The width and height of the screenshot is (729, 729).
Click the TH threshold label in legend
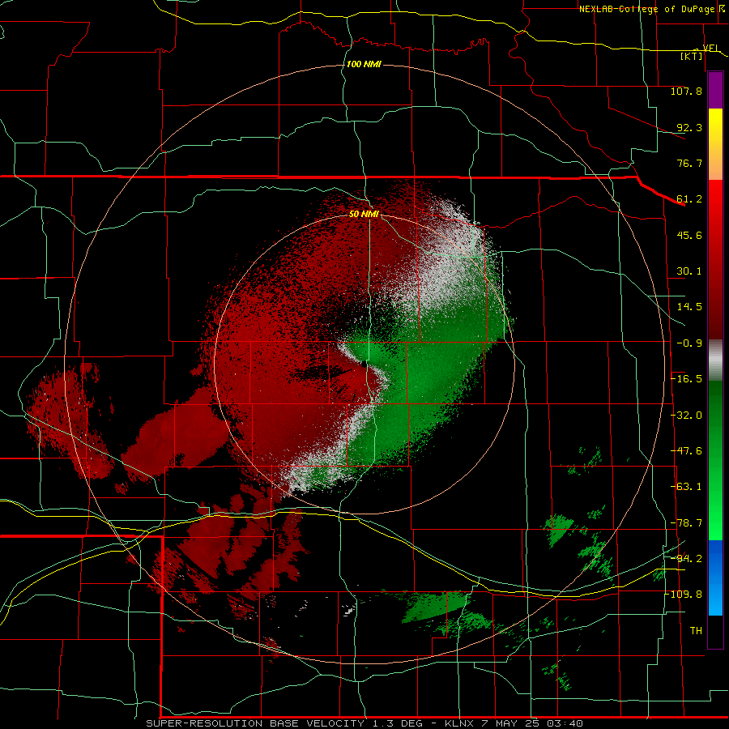coord(696,630)
